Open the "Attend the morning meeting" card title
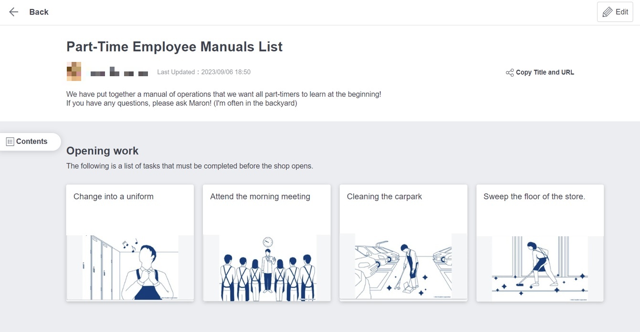This screenshot has width=640, height=332. [260, 197]
